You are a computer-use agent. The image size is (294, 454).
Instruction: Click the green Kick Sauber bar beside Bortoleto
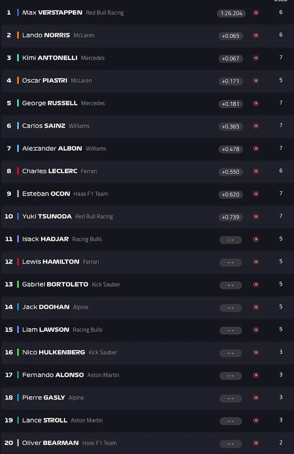coord(18,284)
